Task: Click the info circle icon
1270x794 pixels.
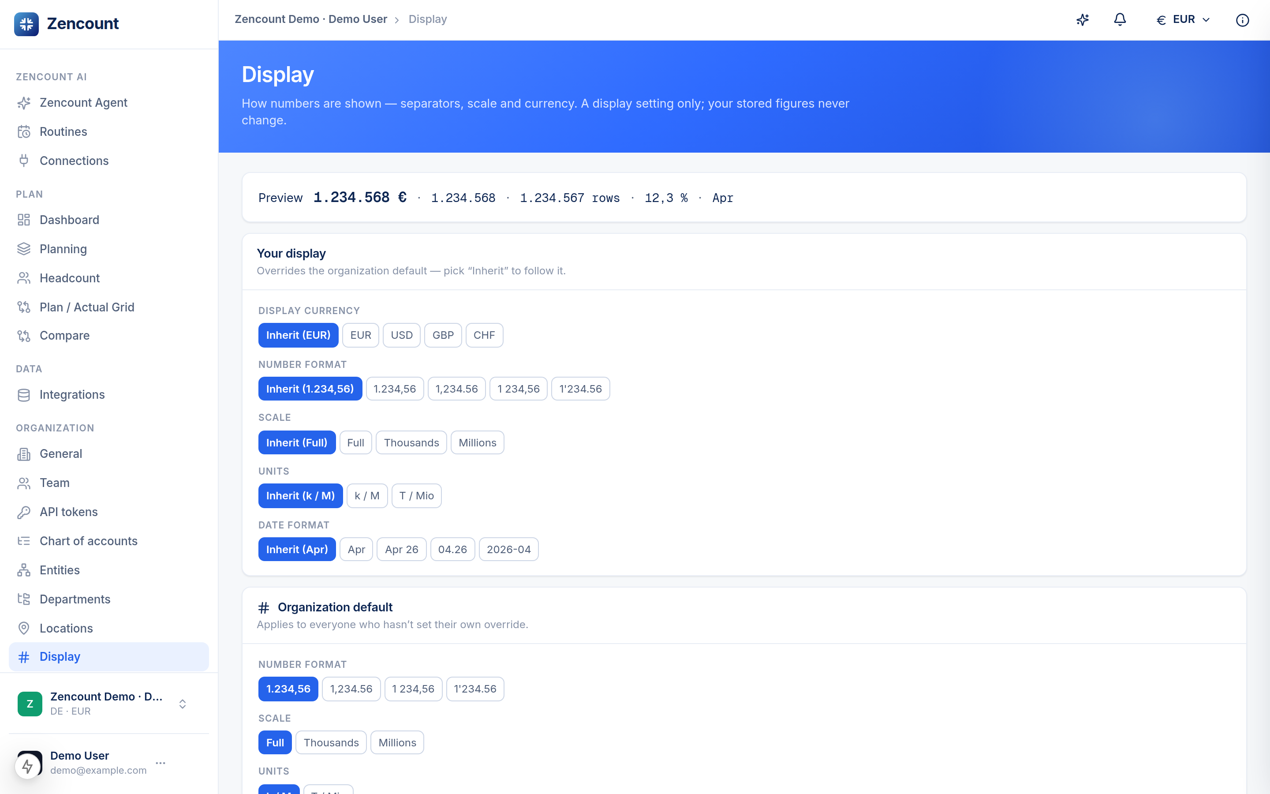Action: [x=1242, y=20]
